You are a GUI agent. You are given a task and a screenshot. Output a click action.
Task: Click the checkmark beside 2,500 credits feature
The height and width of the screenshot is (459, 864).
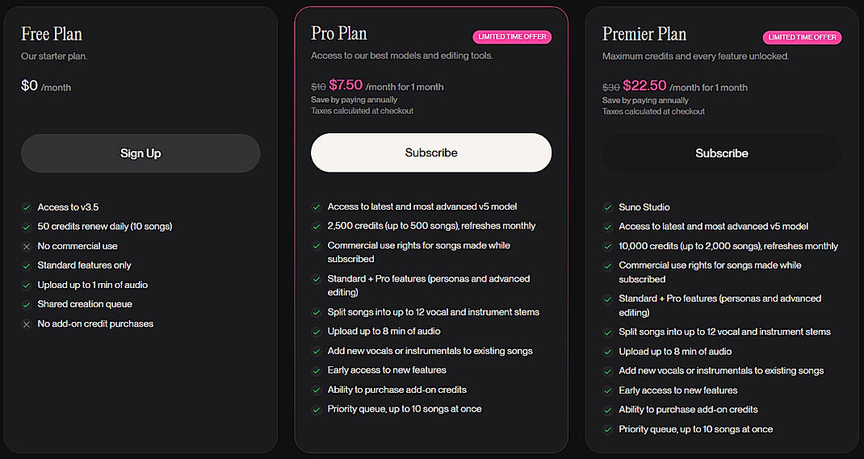coord(317,226)
